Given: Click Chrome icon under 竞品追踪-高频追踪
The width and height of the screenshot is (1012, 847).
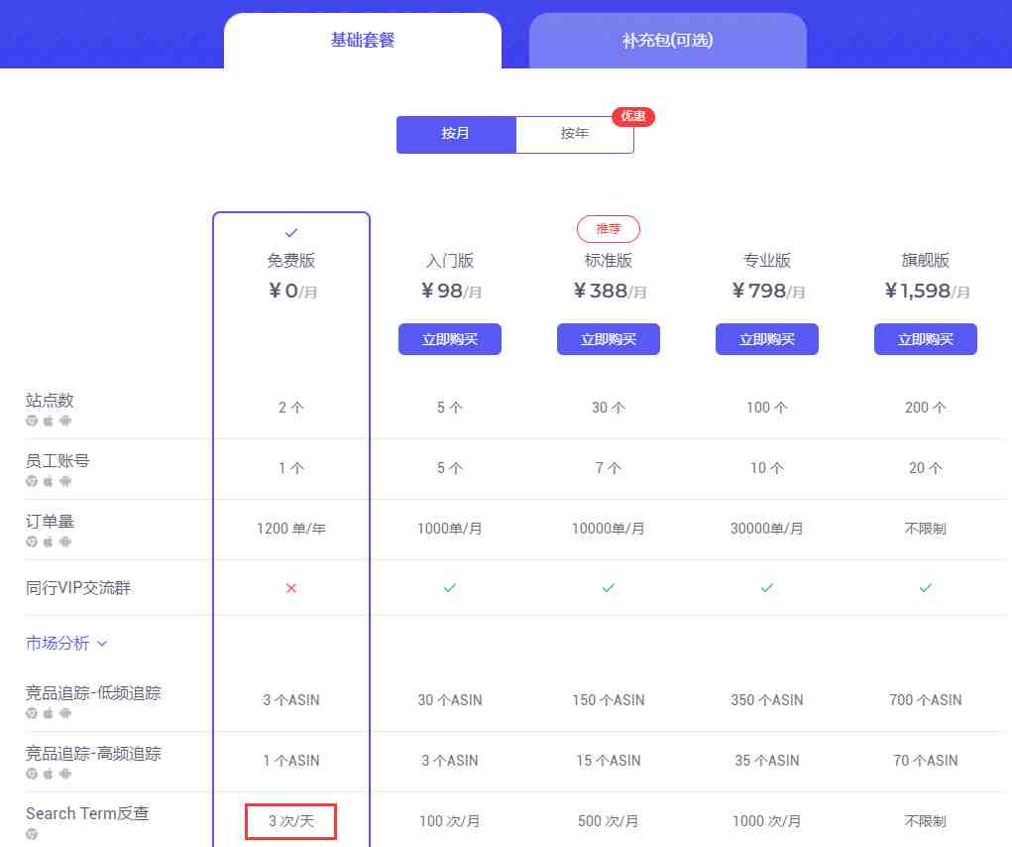Looking at the screenshot, I should [x=31, y=774].
